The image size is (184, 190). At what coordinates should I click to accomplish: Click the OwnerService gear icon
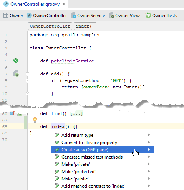point(74,15)
